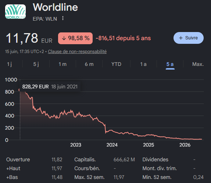
Task: Click the 828,29 EUR chart tooltip
Action: (50, 87)
